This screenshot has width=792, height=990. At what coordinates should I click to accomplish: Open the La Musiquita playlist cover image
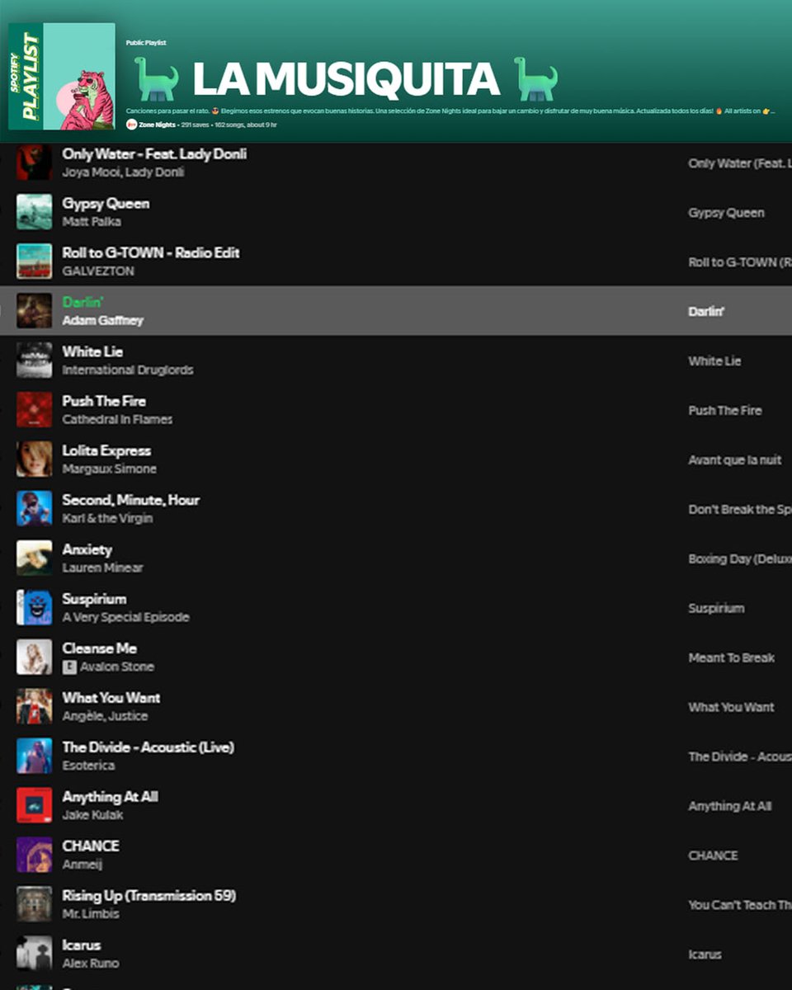pyautogui.click(x=62, y=76)
